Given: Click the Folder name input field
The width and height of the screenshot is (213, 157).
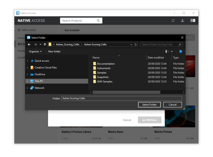Looking at the screenshot, I should click(121, 98).
